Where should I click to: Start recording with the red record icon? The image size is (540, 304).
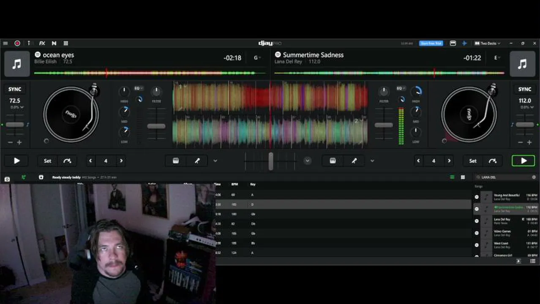(17, 43)
